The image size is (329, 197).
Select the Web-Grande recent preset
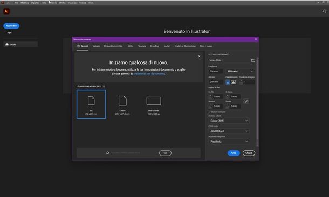tap(154, 104)
